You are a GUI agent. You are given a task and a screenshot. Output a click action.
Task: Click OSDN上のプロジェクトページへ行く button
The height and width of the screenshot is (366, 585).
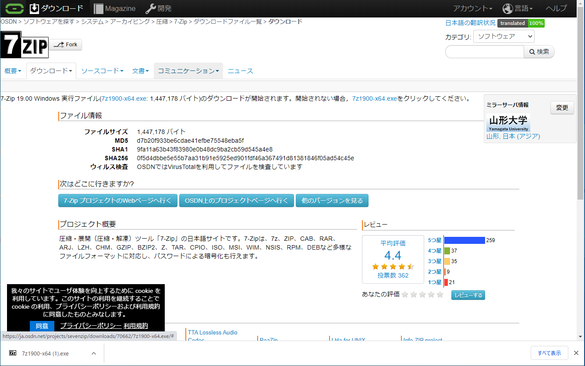[237, 201]
